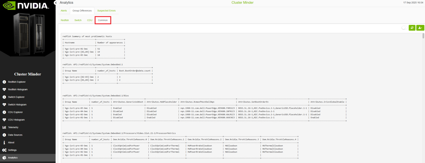Open the Suspected Errors tab

coord(106,11)
